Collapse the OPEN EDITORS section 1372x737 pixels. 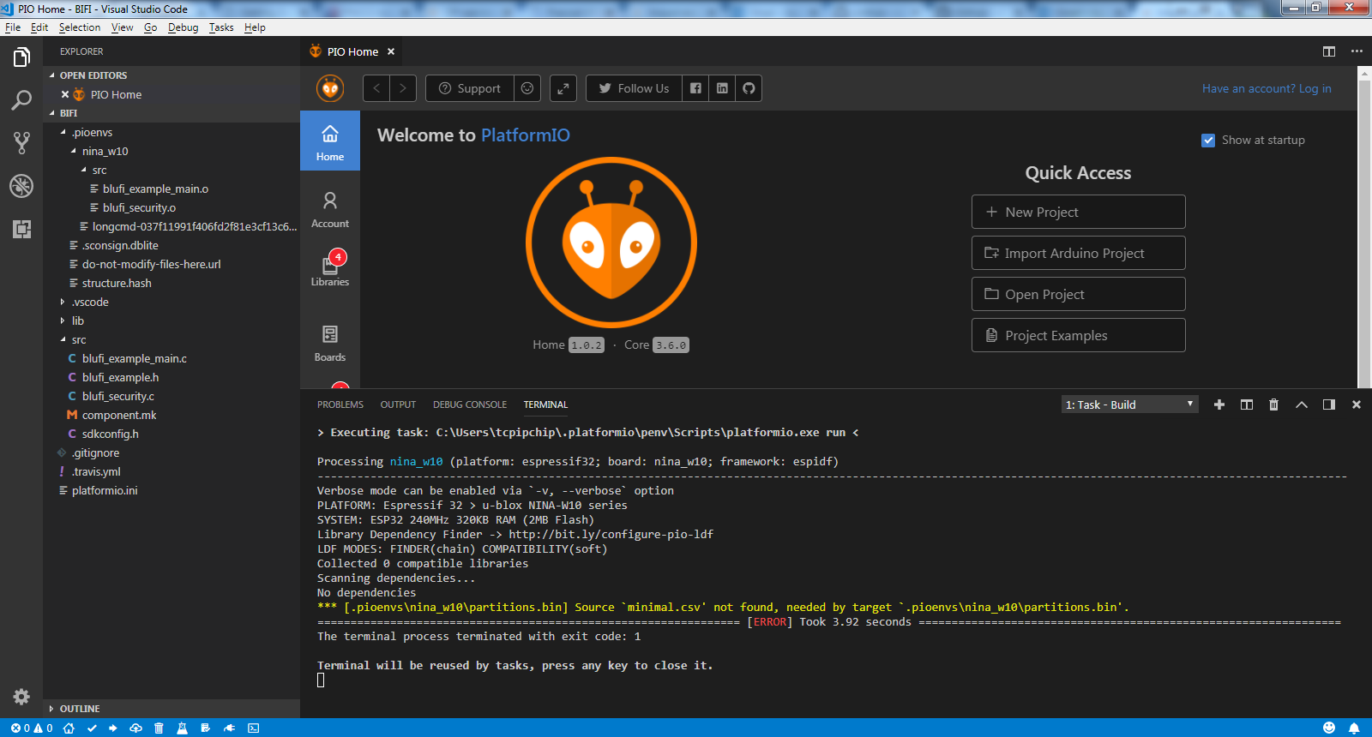coord(171,75)
